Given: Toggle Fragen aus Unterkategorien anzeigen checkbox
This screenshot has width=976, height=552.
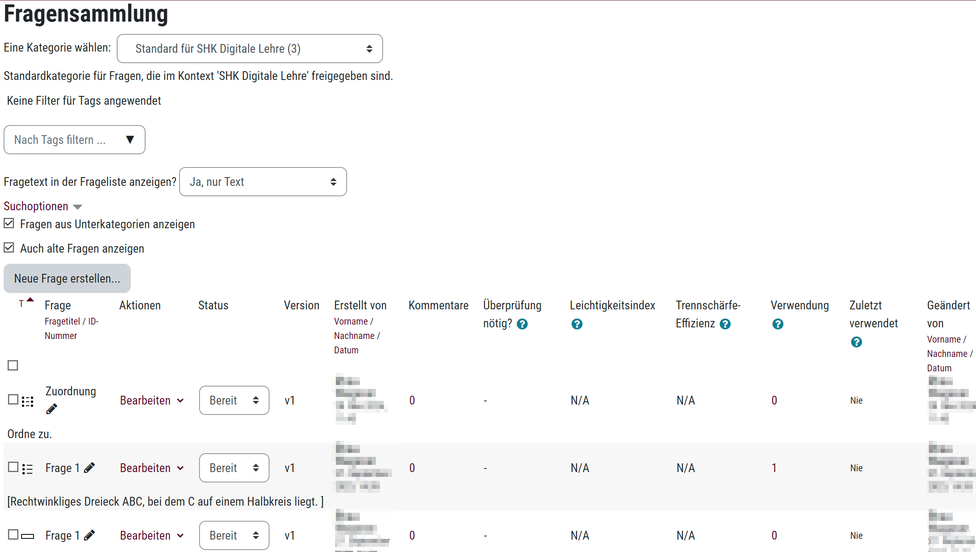Looking at the screenshot, I should [9, 223].
